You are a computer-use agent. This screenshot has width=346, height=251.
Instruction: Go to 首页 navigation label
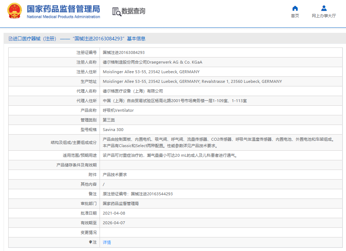coord(295,16)
